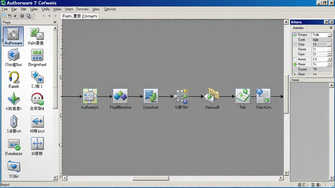335x188 pixels.
Task: Click the button at the 'Cete' value field's end
Action: pyautogui.click(x=330, y=44)
